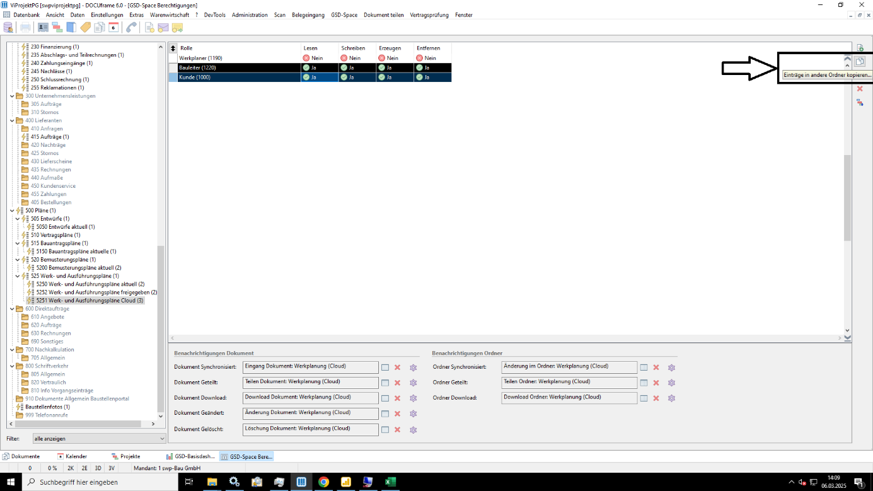Click the phone handset toolbar icon
The height and width of the screenshot is (491, 873).
pos(131,27)
